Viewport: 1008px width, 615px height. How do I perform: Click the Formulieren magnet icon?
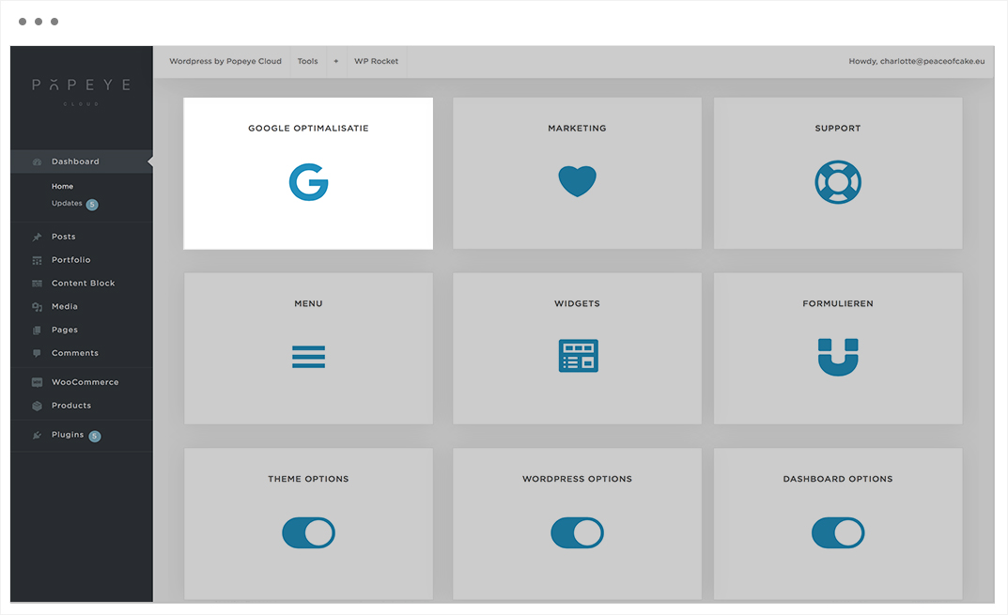(838, 357)
